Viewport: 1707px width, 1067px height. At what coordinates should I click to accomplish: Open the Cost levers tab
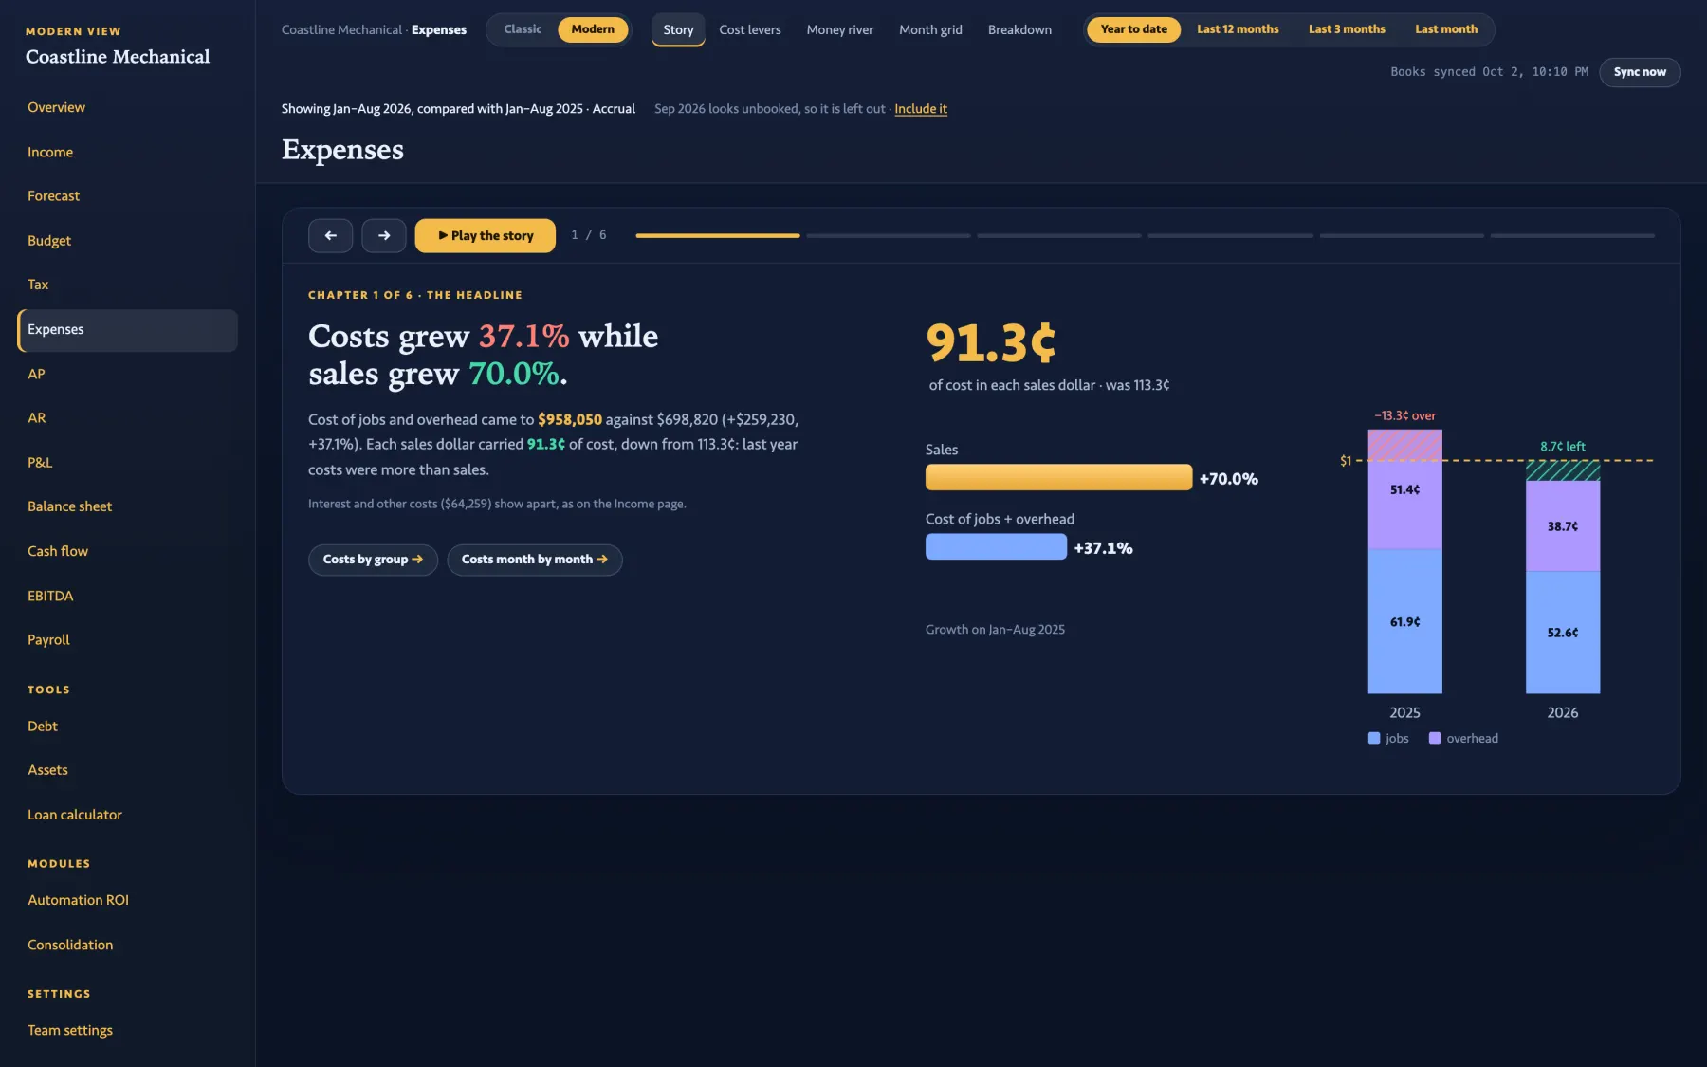750,29
